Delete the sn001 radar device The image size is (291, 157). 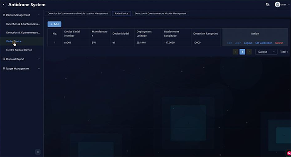point(279,43)
